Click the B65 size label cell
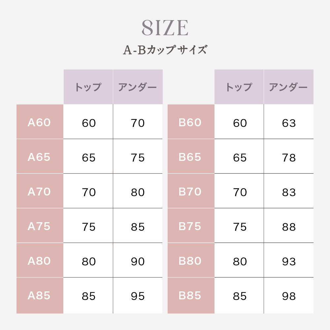The image size is (330, 330). tap(190, 157)
